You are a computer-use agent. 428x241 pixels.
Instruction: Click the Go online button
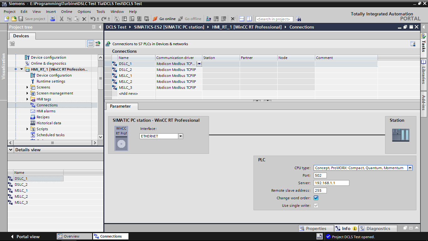pyautogui.click(x=164, y=19)
